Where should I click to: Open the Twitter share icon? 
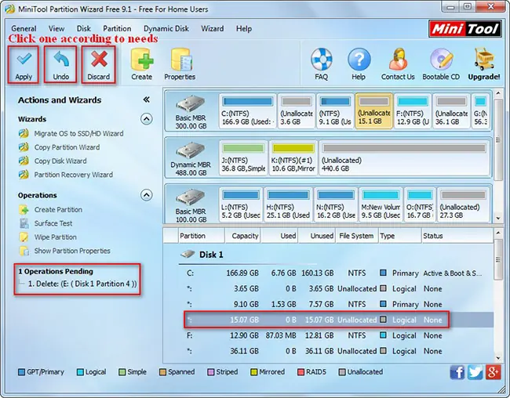(475, 372)
